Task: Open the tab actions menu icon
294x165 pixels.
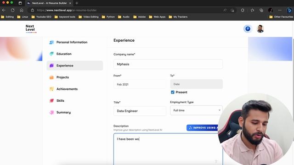Action: 20,3
